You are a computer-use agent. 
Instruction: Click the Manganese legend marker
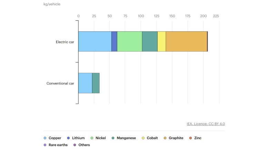pyautogui.click(x=113, y=138)
